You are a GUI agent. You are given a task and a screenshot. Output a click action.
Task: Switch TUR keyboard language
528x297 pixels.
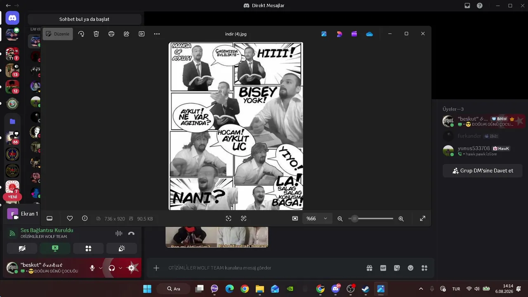pyautogui.click(x=456, y=289)
